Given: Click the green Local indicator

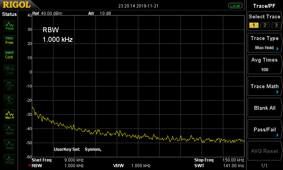Looking at the screenshot, I should tap(235, 6).
